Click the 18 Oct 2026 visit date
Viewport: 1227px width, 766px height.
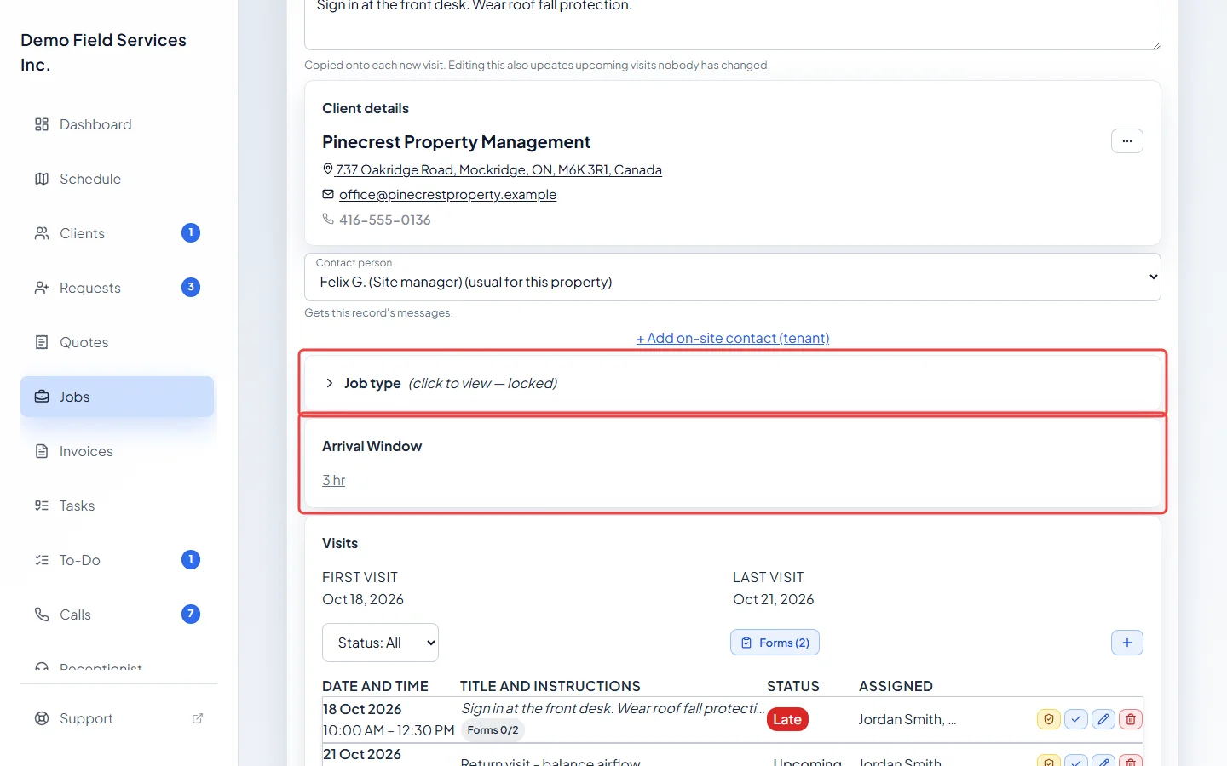click(x=362, y=709)
